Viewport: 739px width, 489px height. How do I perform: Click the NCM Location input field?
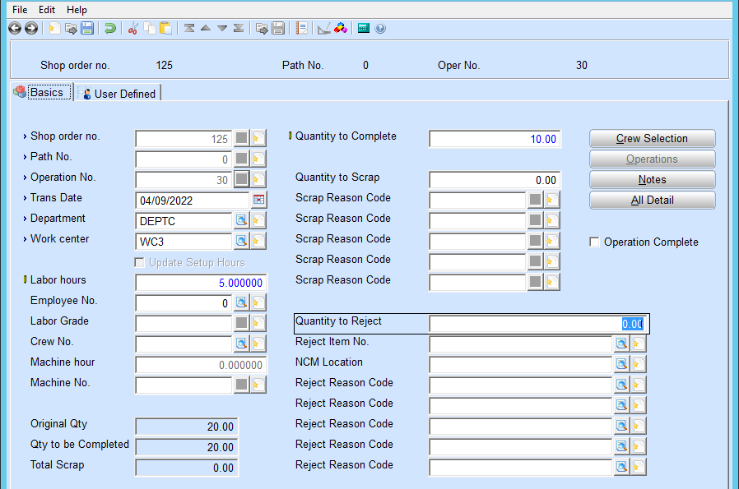[521, 365]
